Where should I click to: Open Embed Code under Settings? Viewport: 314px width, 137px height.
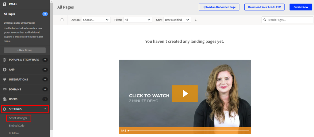tap(17, 126)
